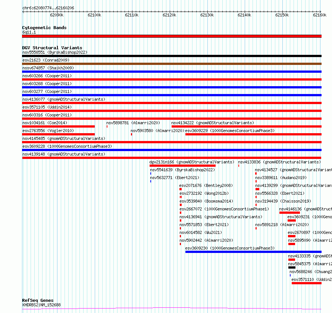
Task: Select esv3609231 variant label
Action: point(310,217)
